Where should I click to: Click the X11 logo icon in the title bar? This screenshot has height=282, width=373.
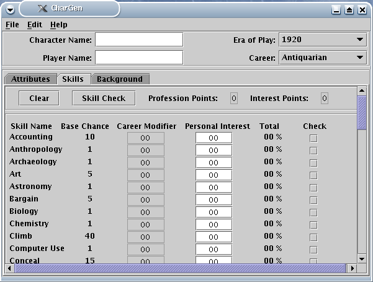[42, 9]
